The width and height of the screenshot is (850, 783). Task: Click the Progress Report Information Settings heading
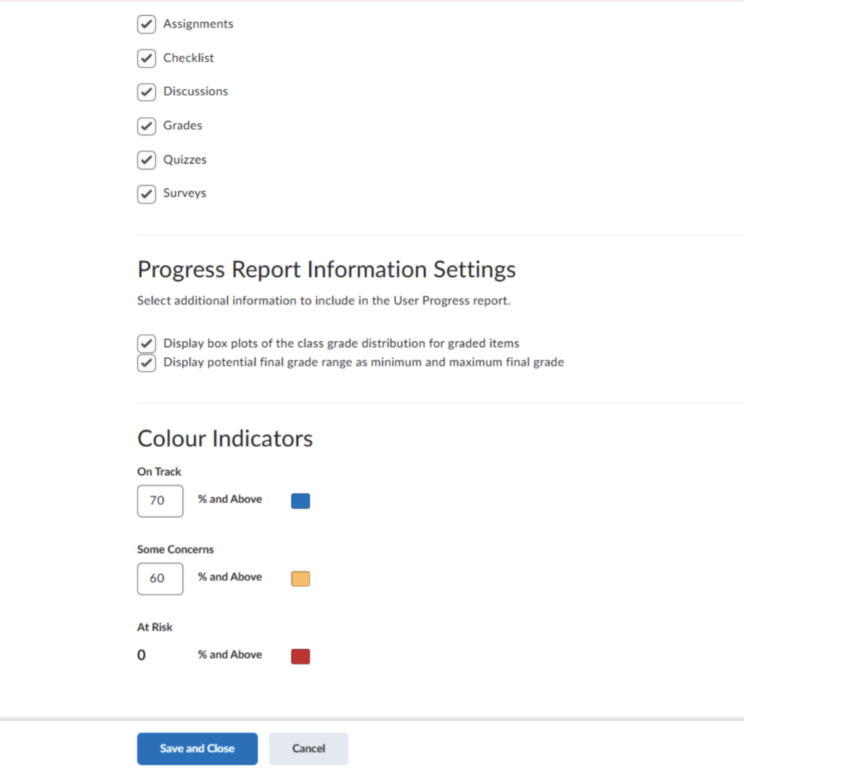click(326, 269)
